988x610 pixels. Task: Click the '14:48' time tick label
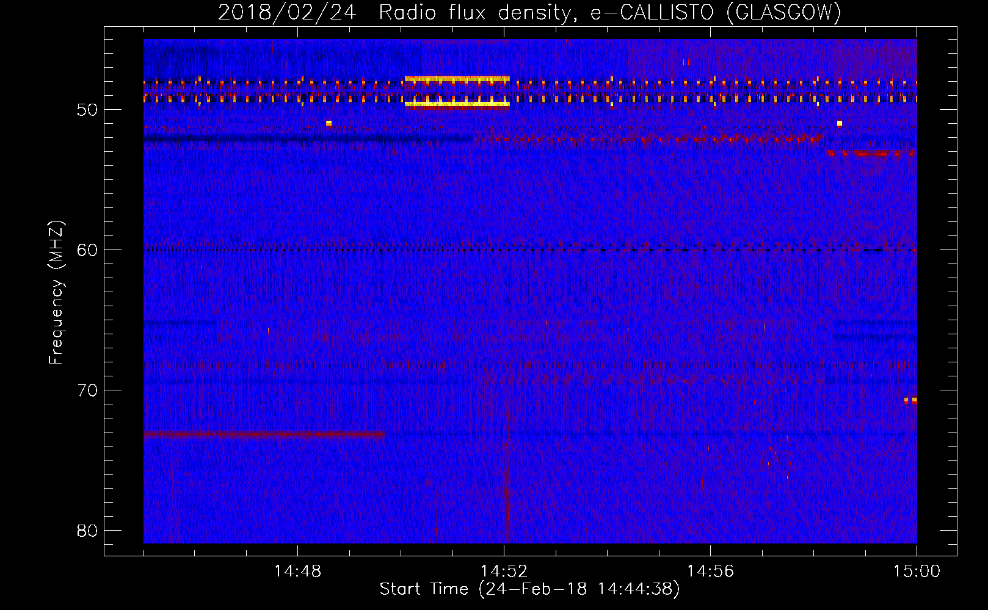[x=297, y=572]
